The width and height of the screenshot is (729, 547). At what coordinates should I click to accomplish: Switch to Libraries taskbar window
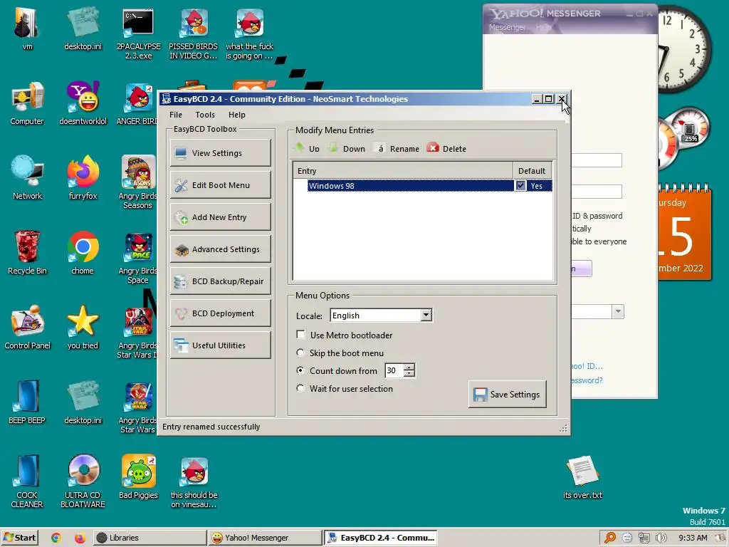[x=150, y=538]
